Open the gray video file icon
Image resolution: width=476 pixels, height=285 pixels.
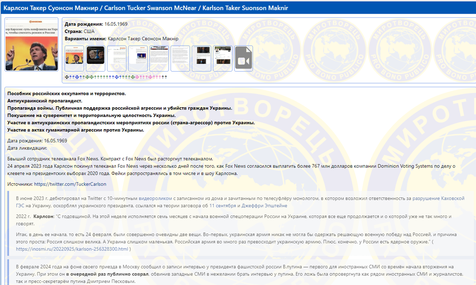click(x=244, y=59)
